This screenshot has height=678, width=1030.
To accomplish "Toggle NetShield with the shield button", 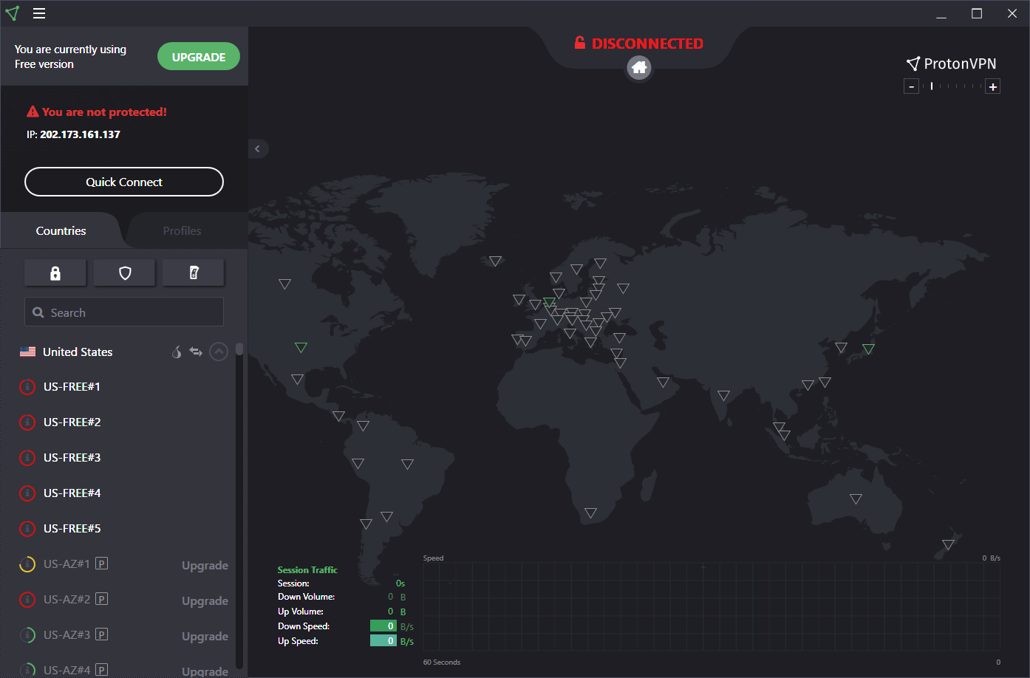I will (x=125, y=273).
